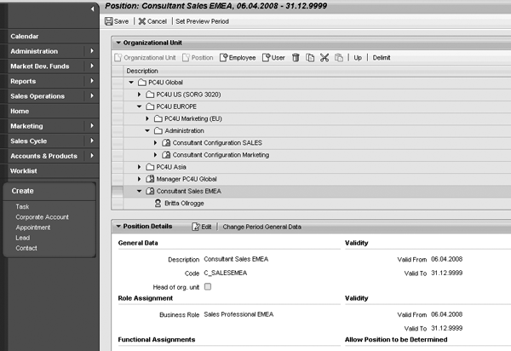Expand Sales Cycle submenu arrow
Screen dimensions: 511x351
(92, 141)
